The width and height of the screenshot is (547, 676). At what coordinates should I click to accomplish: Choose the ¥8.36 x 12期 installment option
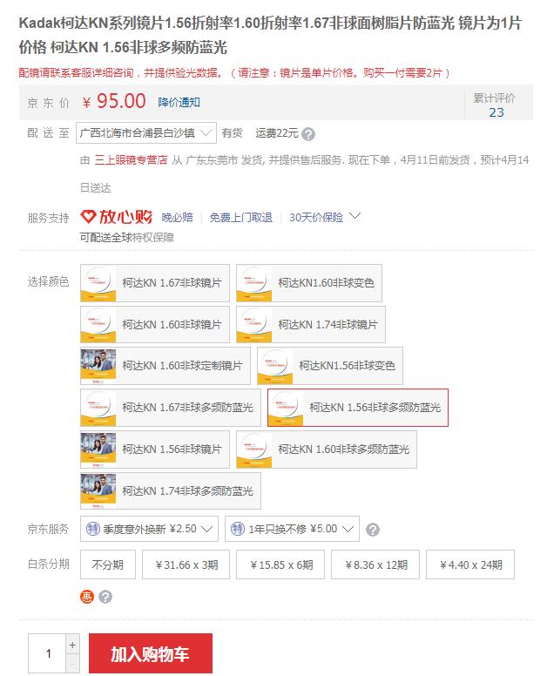coord(375,564)
